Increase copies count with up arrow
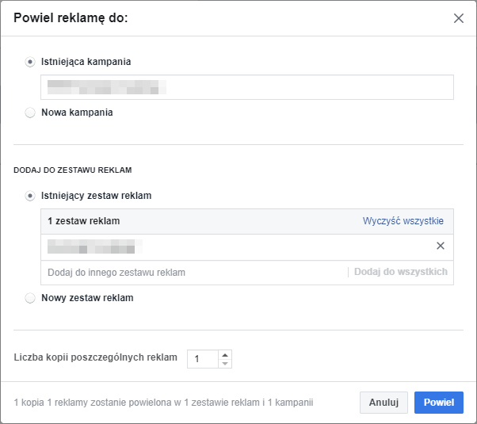477x424 pixels. pos(225,354)
